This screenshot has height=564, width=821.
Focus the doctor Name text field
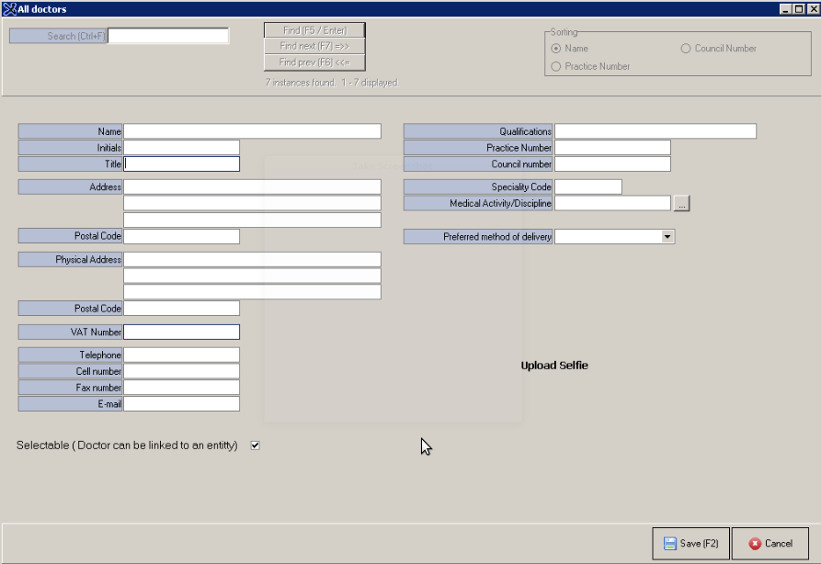click(x=252, y=131)
